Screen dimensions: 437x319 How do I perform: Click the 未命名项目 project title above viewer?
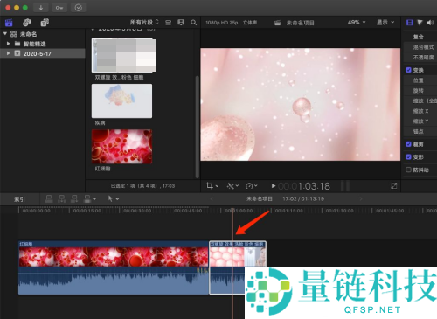[300, 23]
